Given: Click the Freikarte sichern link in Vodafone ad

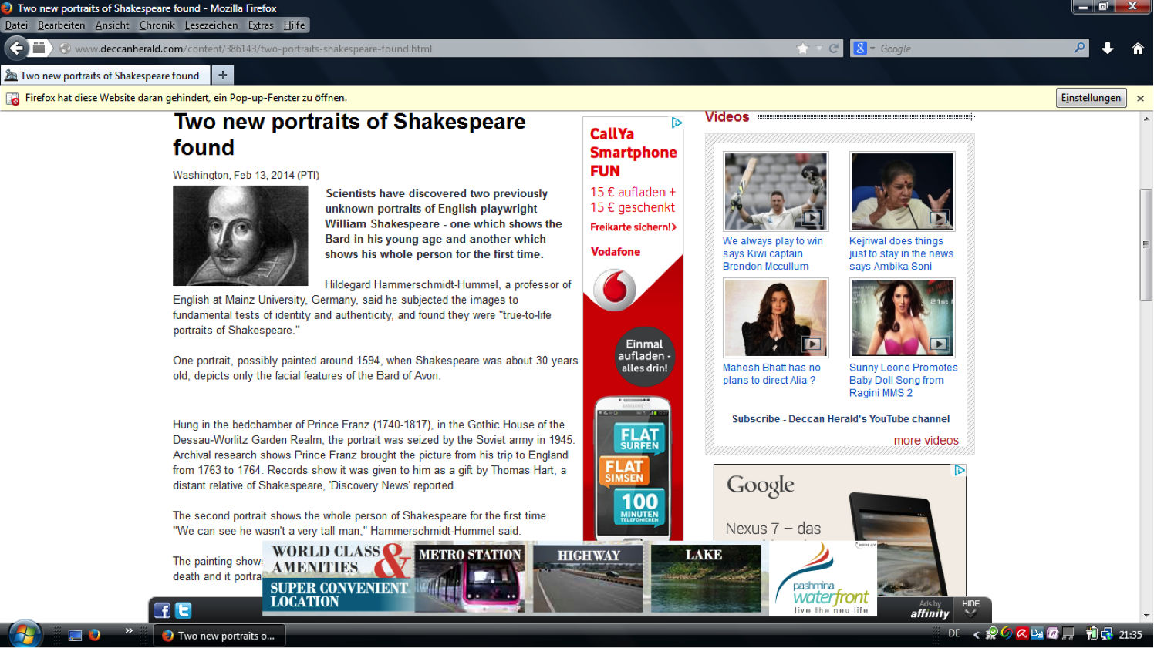Looking at the screenshot, I should tap(633, 227).
